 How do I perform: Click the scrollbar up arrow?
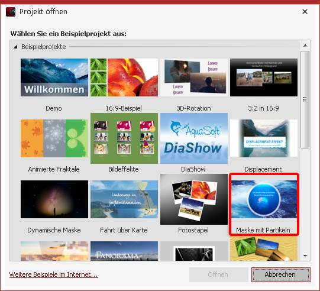305,46
